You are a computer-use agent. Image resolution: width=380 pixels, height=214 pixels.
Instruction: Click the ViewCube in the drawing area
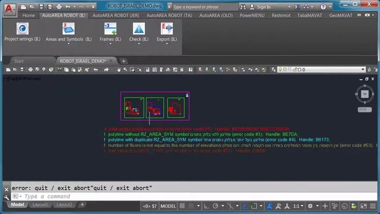click(365, 94)
